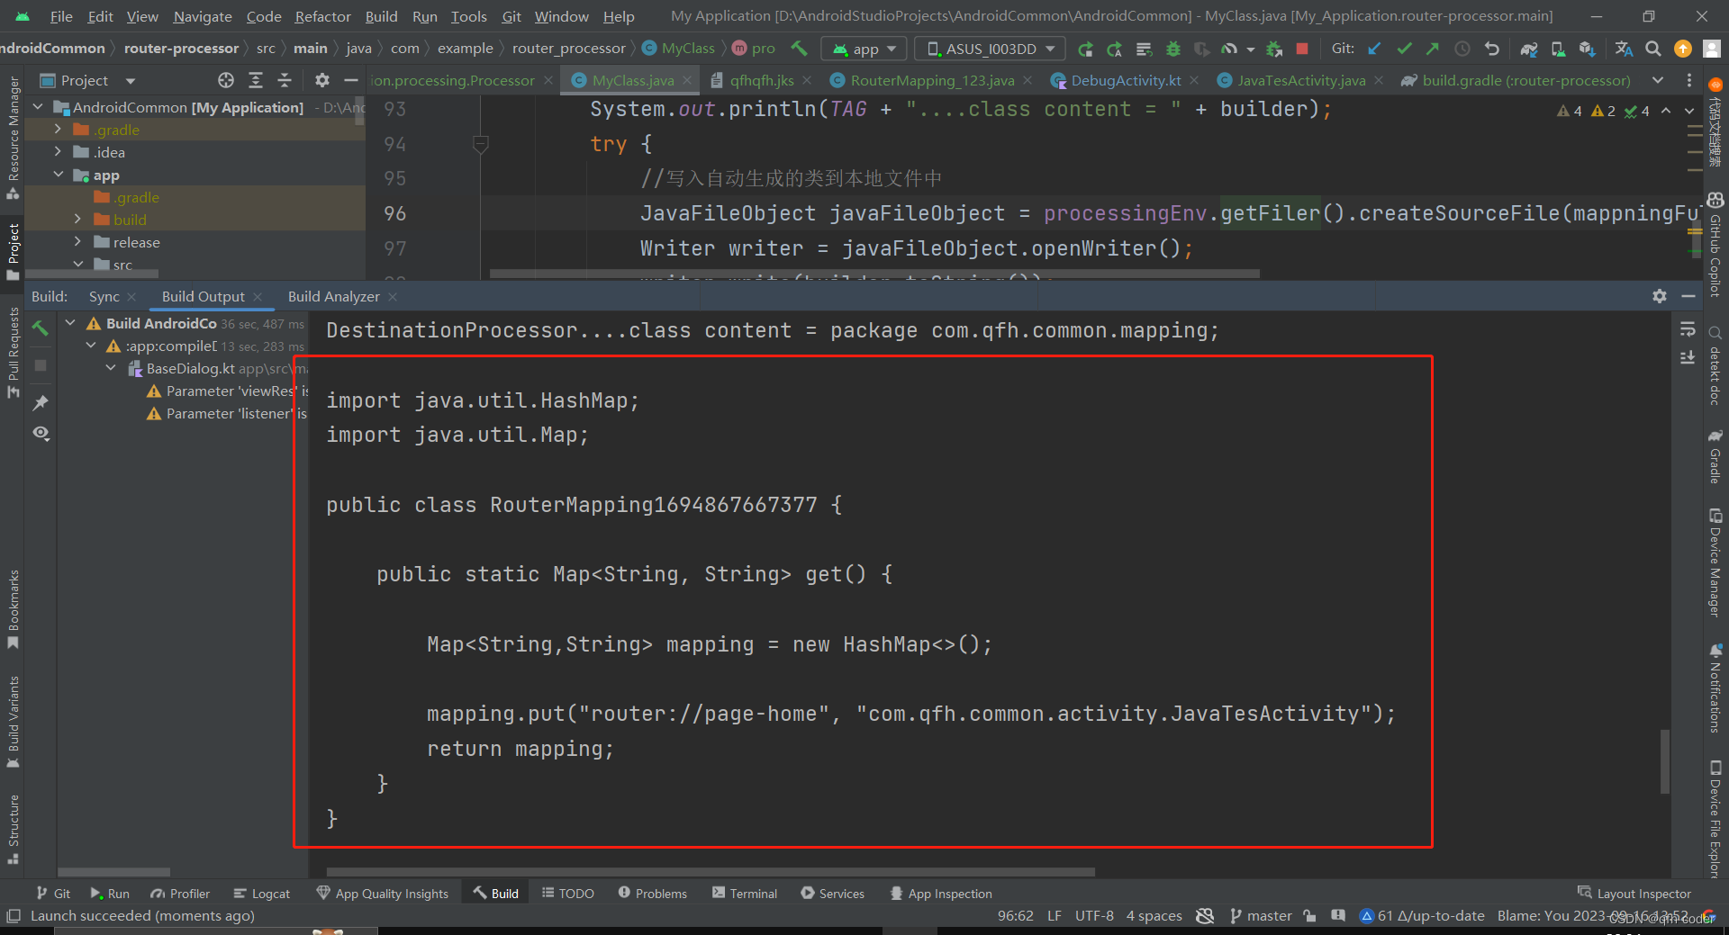The width and height of the screenshot is (1729, 935).
Task: Expand the release folder node
Action: coord(78,241)
